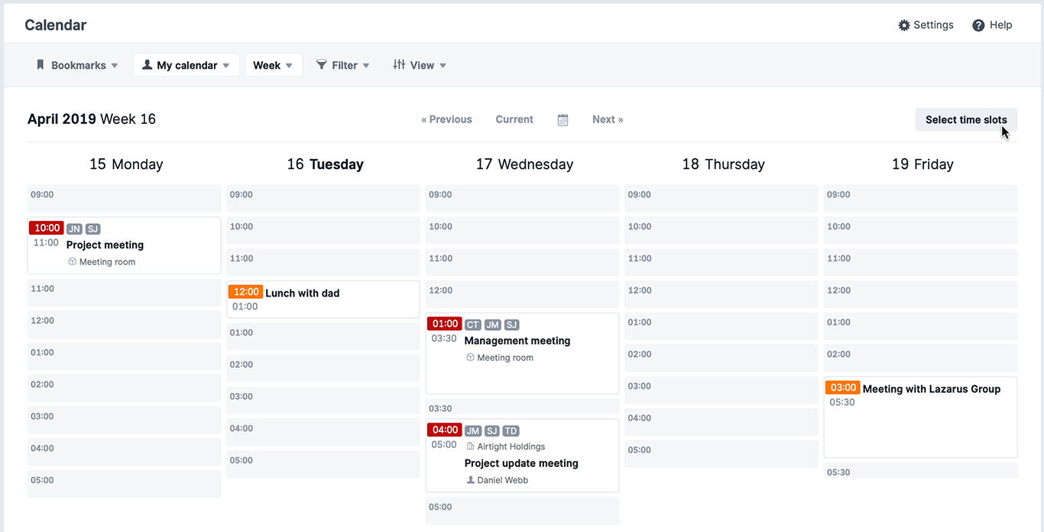This screenshot has width=1044, height=532.
Task: Select the 05:00 slot on Thursday
Action: point(721,455)
